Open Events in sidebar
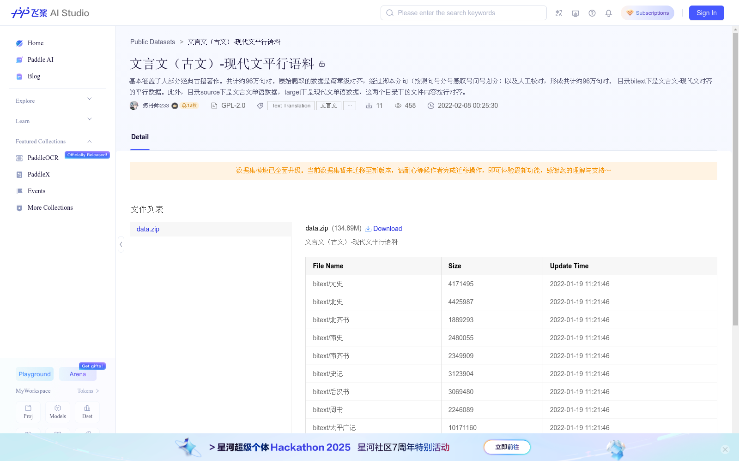Screen dimensions: 739x461 (x=36, y=191)
